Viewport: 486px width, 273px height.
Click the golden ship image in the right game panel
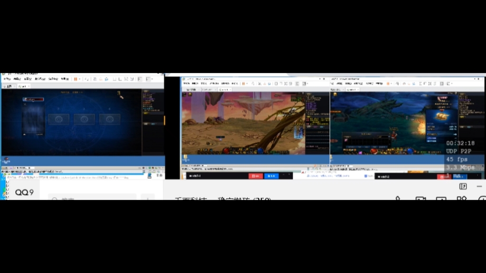coord(442,116)
